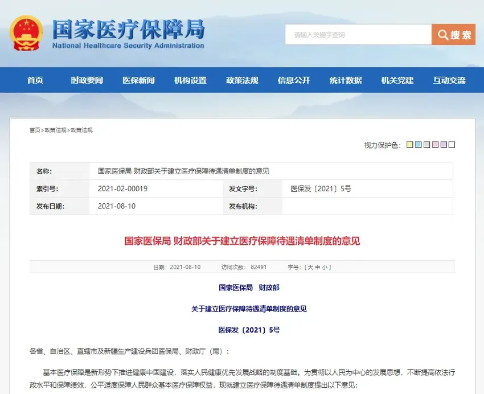
Task: Click the publish date value 2021-08-10 in table
Action: tap(117, 207)
